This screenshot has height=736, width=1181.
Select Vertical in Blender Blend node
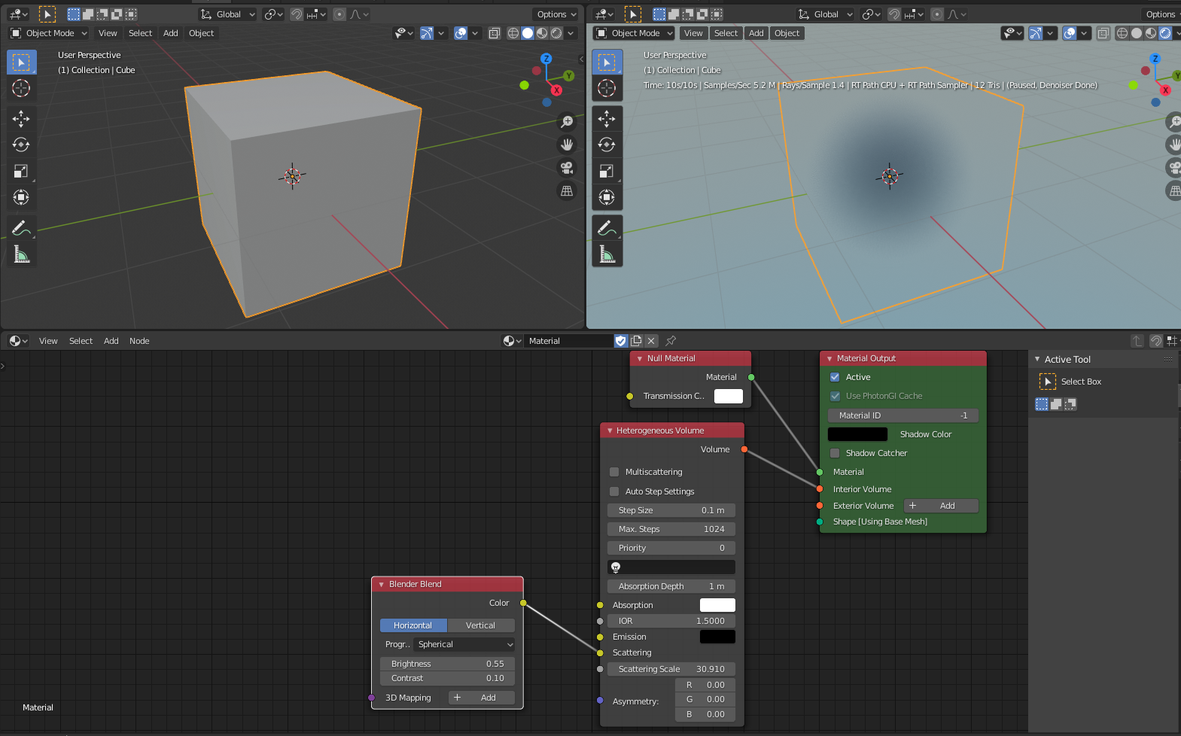tap(480, 625)
